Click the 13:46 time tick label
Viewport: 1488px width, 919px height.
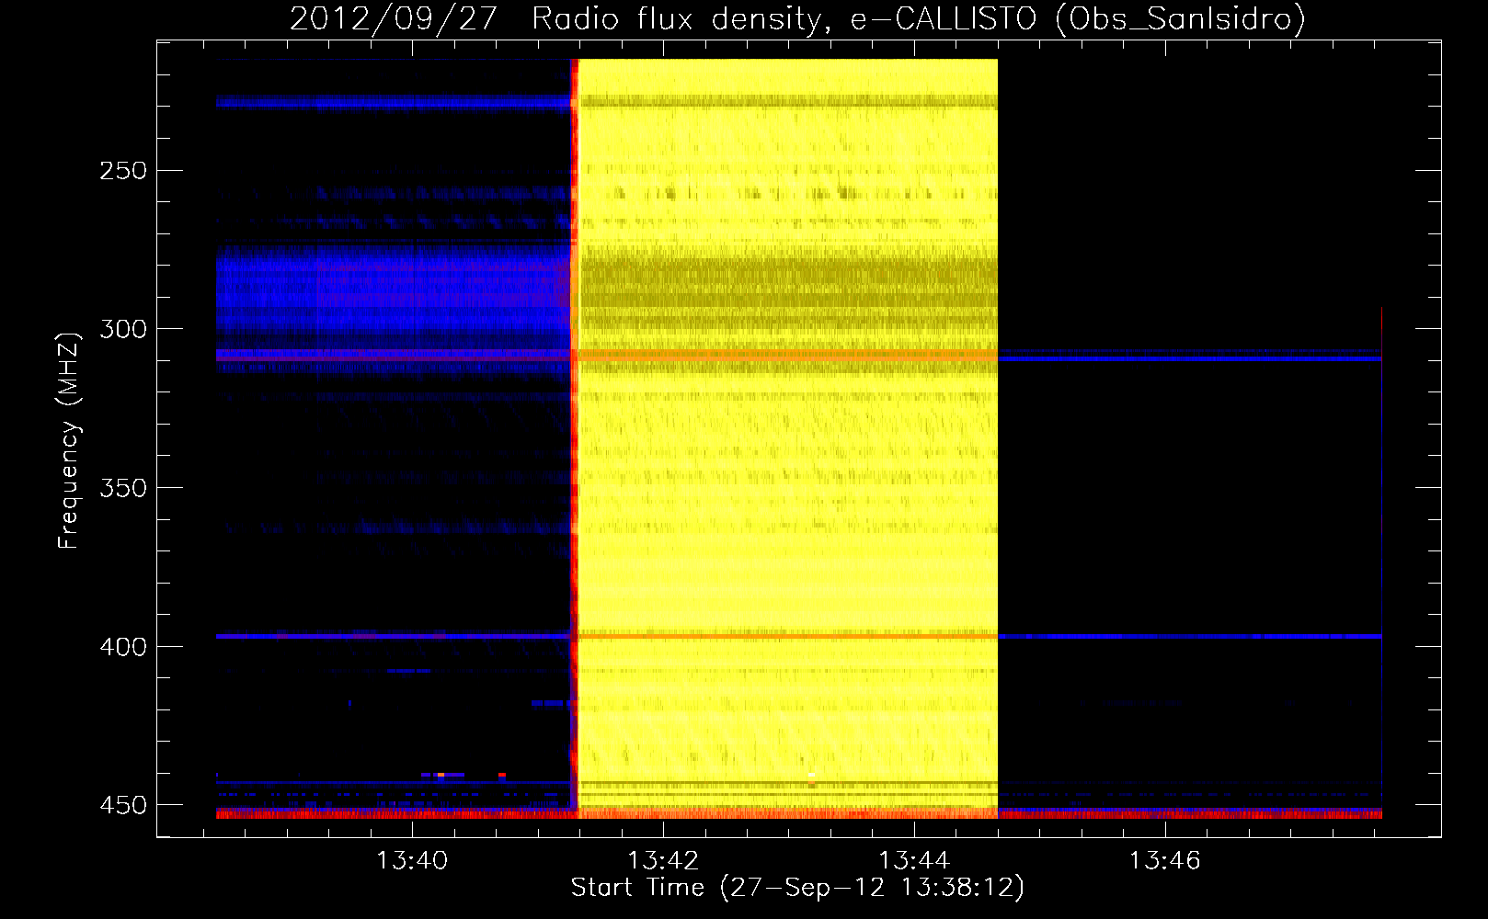(1165, 861)
